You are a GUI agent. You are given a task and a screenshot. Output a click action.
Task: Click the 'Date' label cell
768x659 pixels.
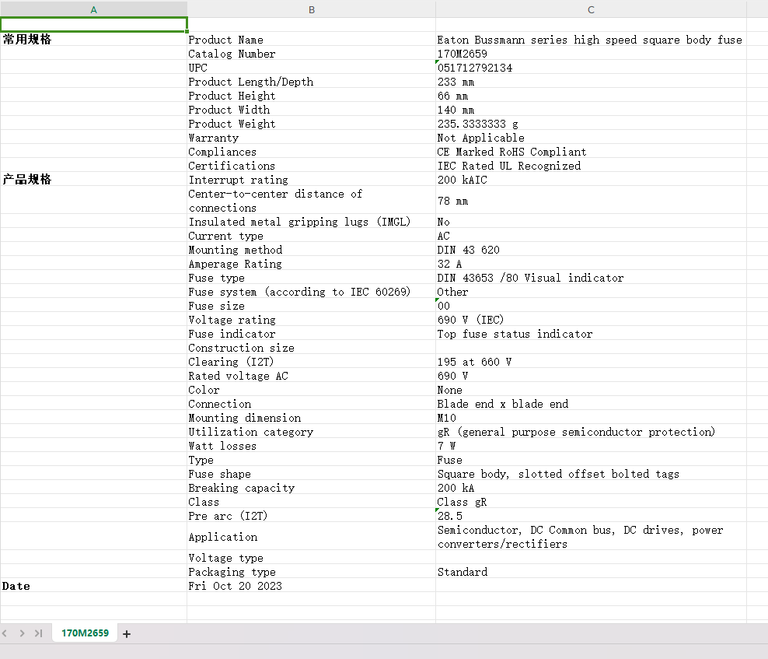[x=93, y=586]
